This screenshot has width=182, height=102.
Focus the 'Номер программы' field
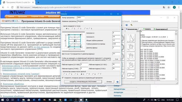[x=81, y=18]
